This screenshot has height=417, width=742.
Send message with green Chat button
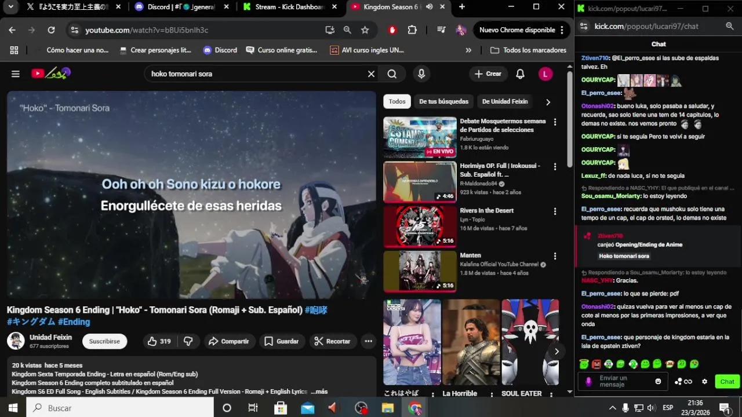727,382
